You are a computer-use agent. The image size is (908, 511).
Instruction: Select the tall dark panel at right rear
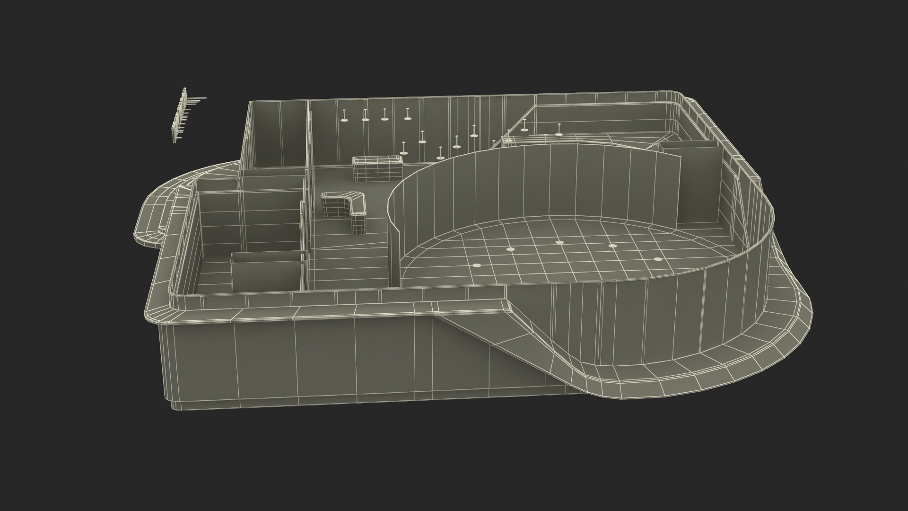click(698, 185)
